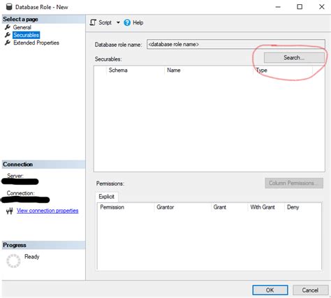Viewport: 331px width, 298px height.
Task: Click the Database role name field
Action: coord(236,44)
